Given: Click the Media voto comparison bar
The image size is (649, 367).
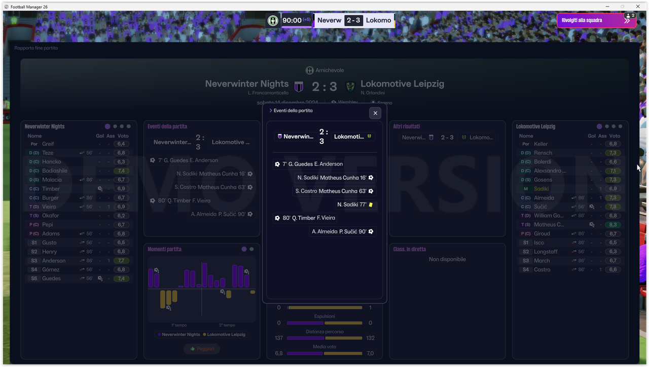Looking at the screenshot, I should click(324, 353).
